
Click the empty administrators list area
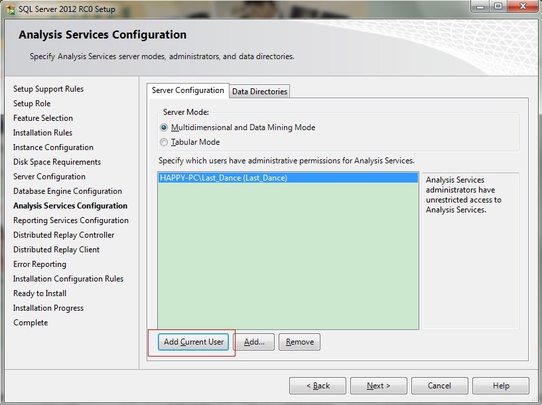pyautogui.click(x=288, y=256)
